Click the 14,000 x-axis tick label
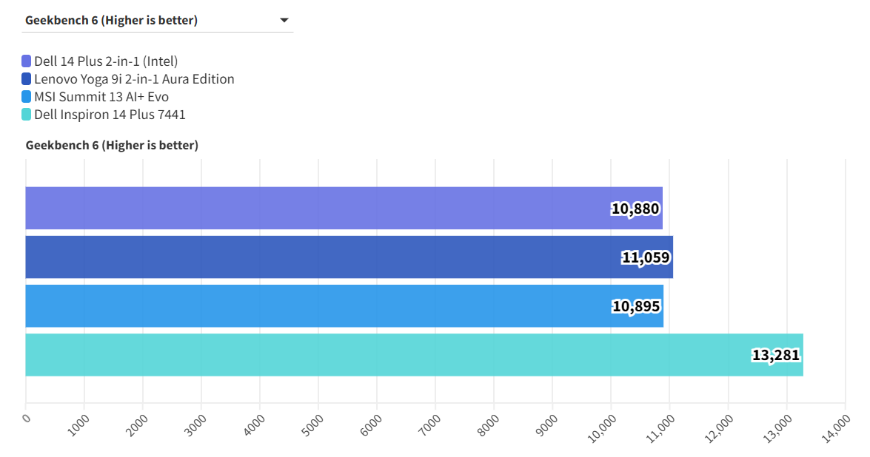The height and width of the screenshot is (457, 870). (x=837, y=430)
